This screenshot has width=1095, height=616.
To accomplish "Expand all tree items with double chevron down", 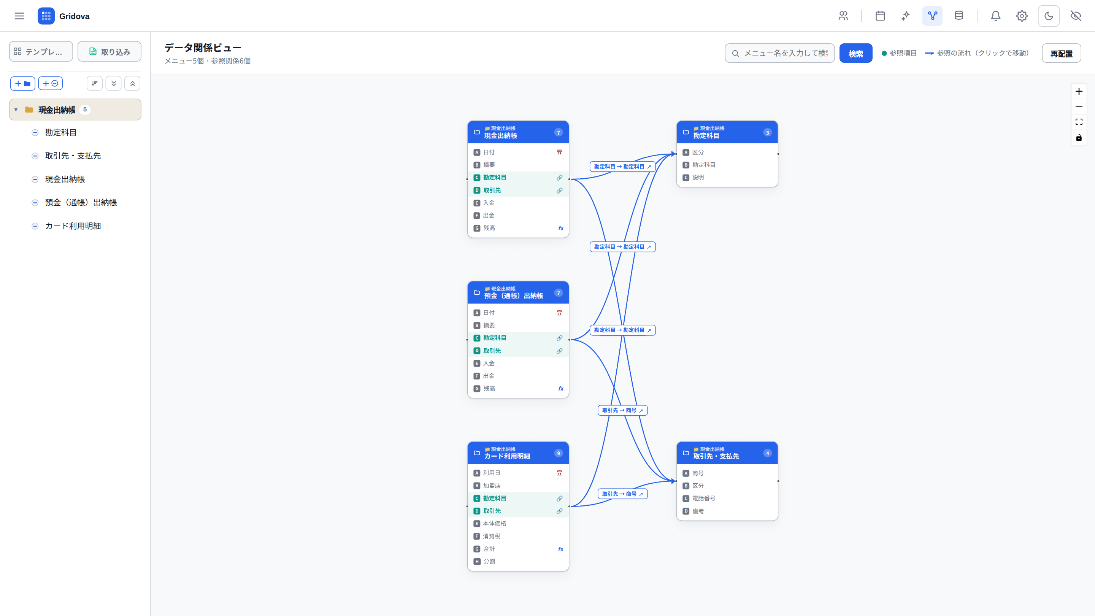I will (x=114, y=83).
